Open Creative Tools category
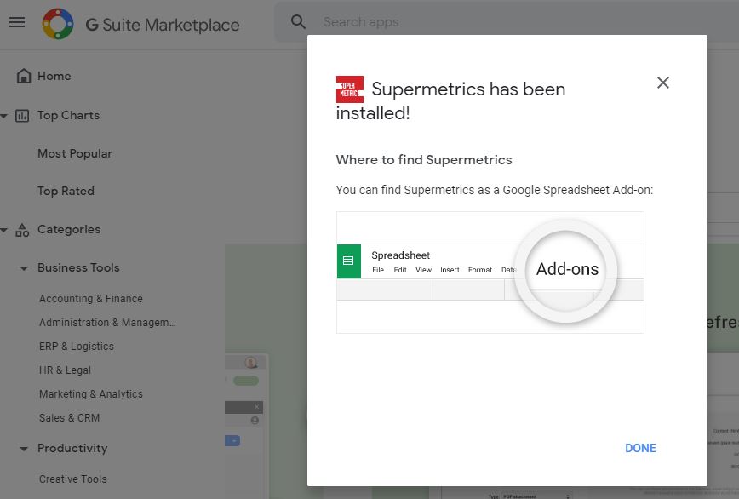Screen dimensions: 739x499 73,479
